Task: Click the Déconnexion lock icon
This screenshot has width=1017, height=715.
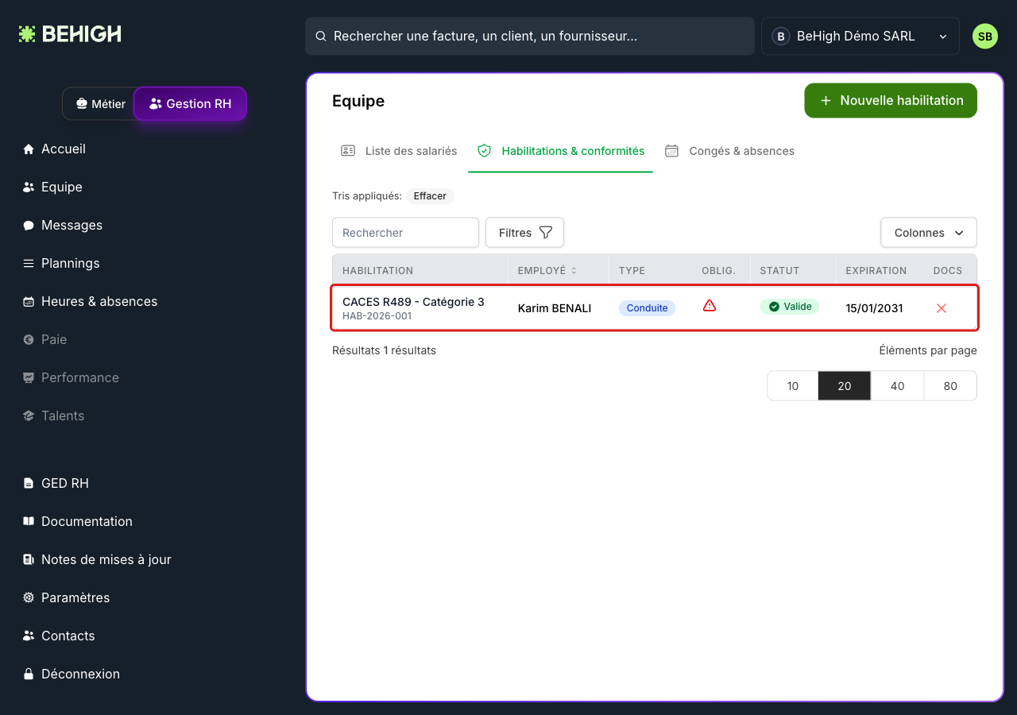Action: 29,674
